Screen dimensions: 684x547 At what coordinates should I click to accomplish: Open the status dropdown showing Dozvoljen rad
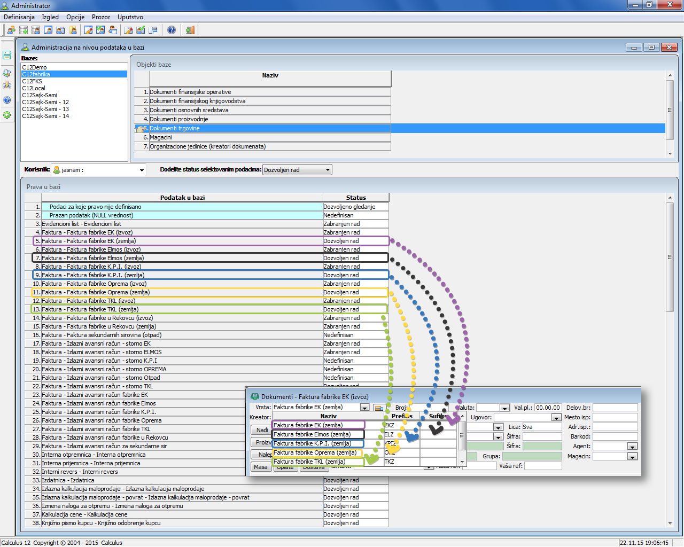[x=298, y=170]
